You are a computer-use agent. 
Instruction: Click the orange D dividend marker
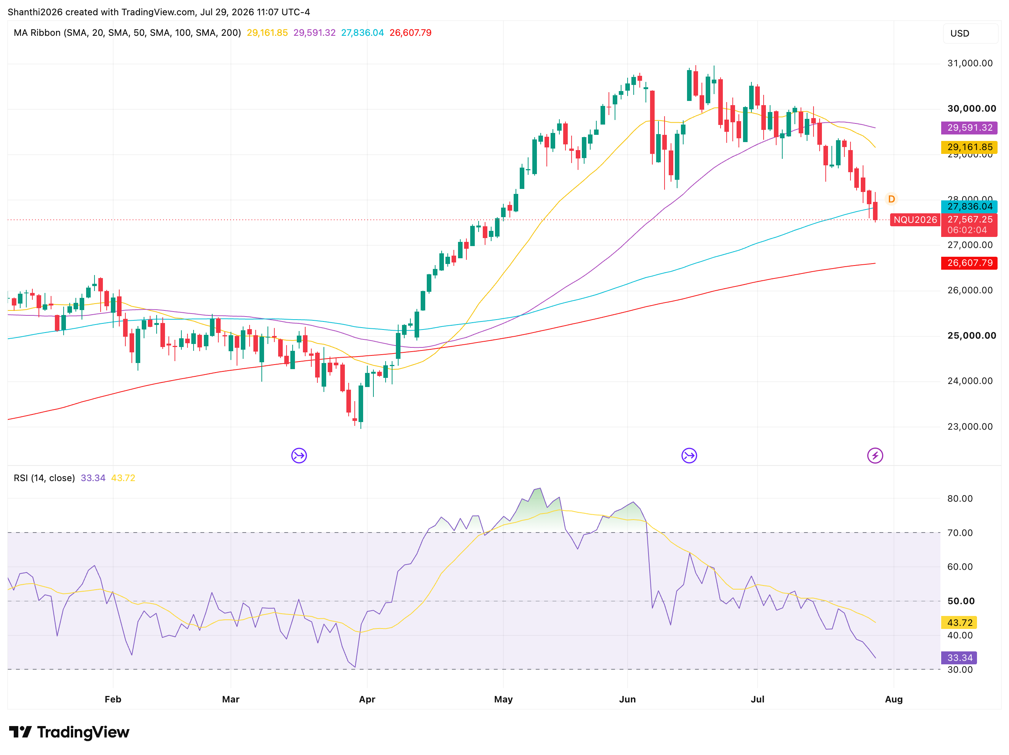coord(891,199)
